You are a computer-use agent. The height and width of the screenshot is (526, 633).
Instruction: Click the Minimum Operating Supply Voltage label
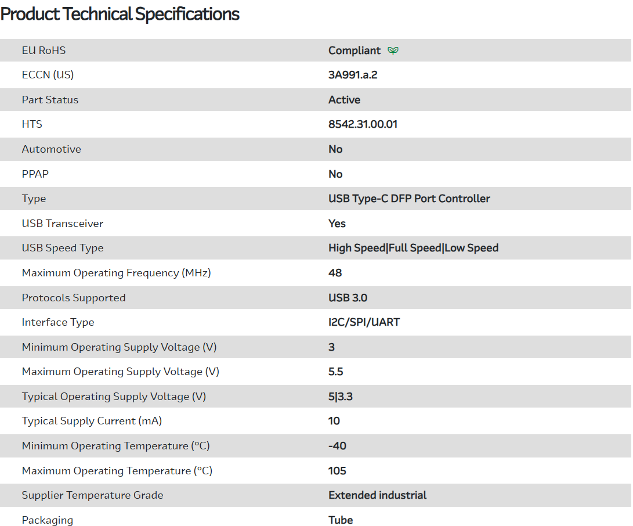pyautogui.click(x=119, y=347)
